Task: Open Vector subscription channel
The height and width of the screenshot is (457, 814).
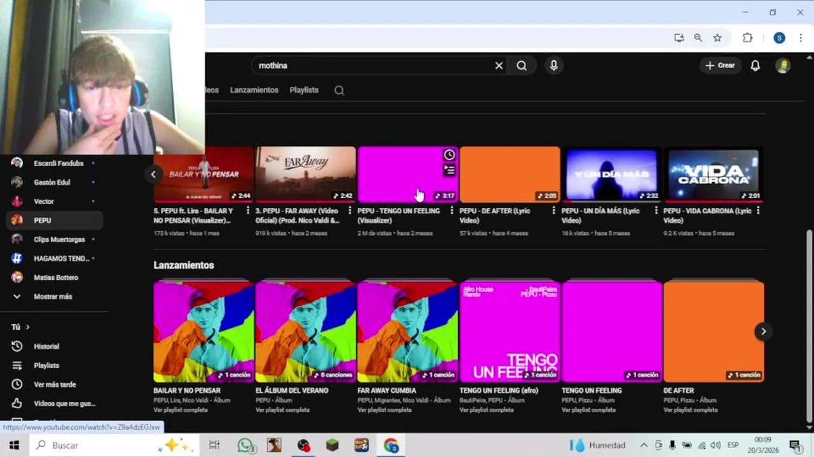Action: pyautogui.click(x=54, y=201)
